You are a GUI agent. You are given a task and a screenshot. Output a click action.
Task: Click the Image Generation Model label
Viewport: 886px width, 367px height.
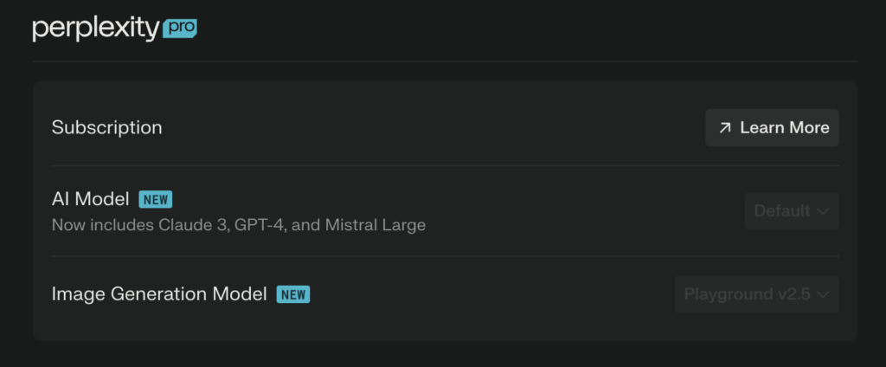pyautogui.click(x=159, y=294)
